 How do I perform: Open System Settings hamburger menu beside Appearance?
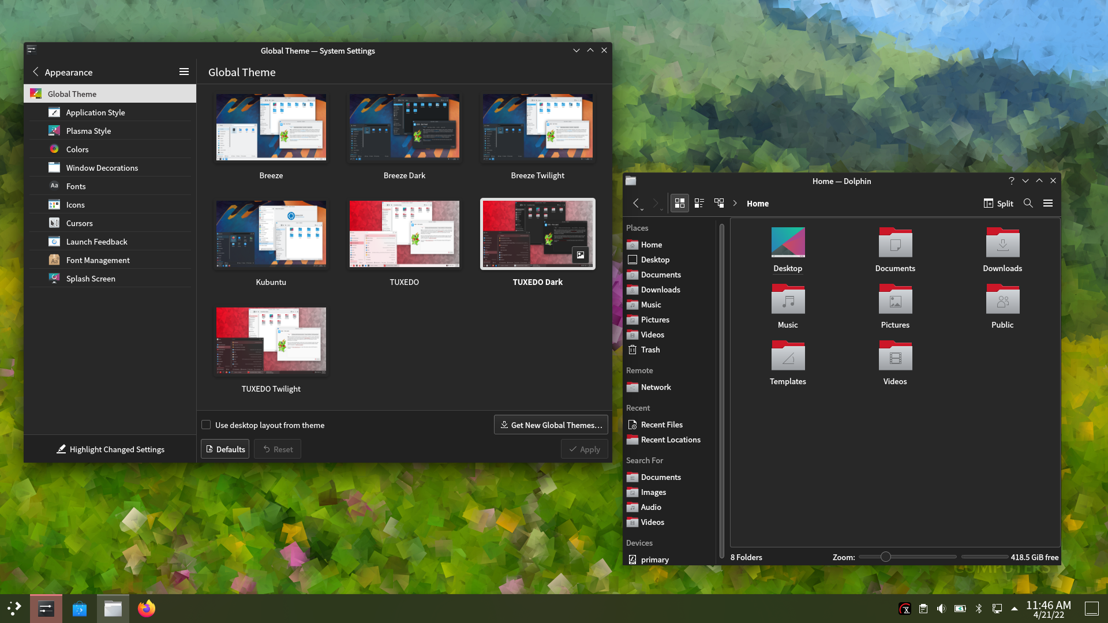(184, 72)
